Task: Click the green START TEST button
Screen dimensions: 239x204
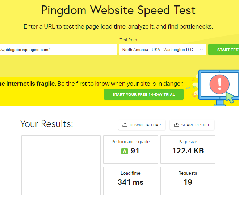Action: click(x=223, y=50)
